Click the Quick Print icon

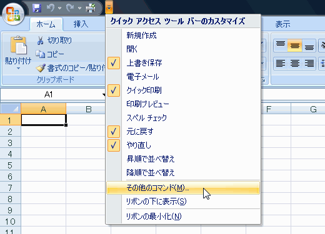pos(91,8)
